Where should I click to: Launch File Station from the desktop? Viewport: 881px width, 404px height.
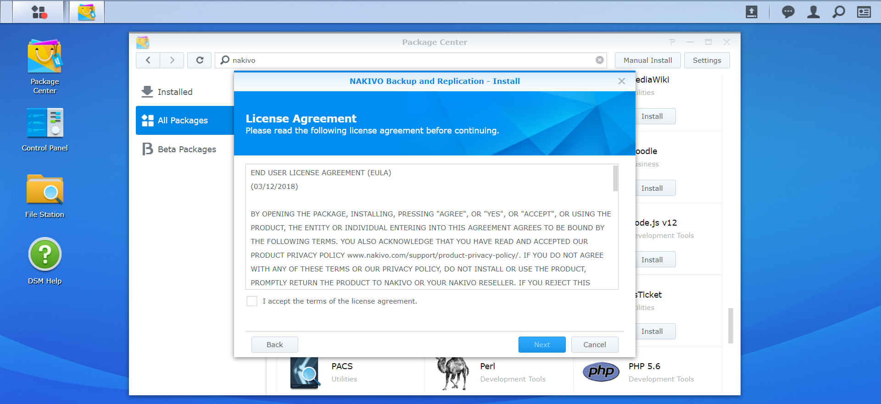[x=45, y=196]
